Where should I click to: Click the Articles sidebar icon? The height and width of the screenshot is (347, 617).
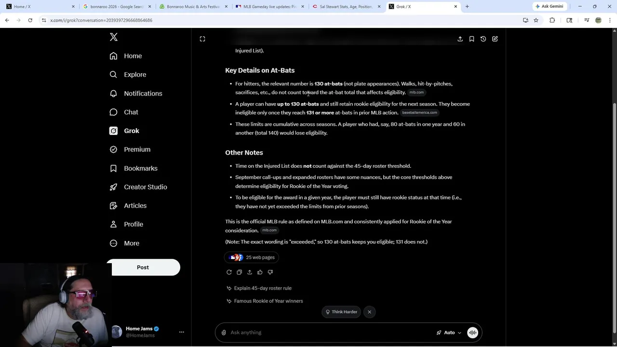(113, 206)
